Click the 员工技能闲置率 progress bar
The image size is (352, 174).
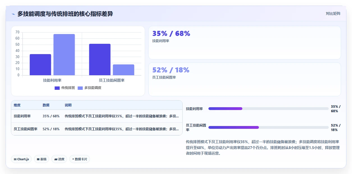tap(268, 127)
